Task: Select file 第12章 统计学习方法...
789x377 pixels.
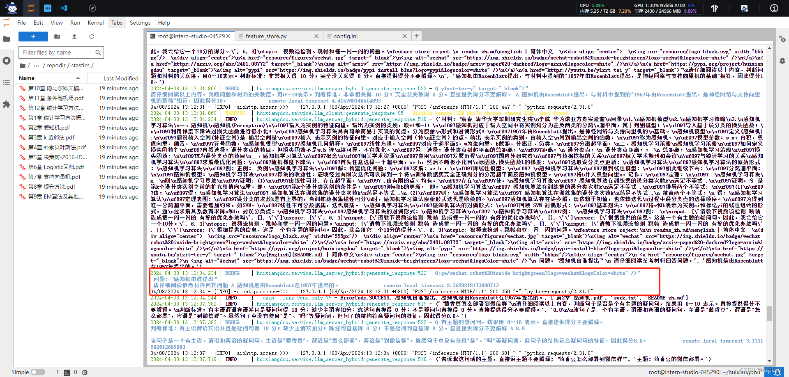Action: click(x=79, y=108)
